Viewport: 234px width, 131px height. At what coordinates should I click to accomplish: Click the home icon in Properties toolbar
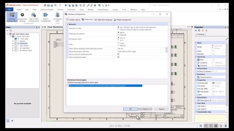(x=196, y=31)
